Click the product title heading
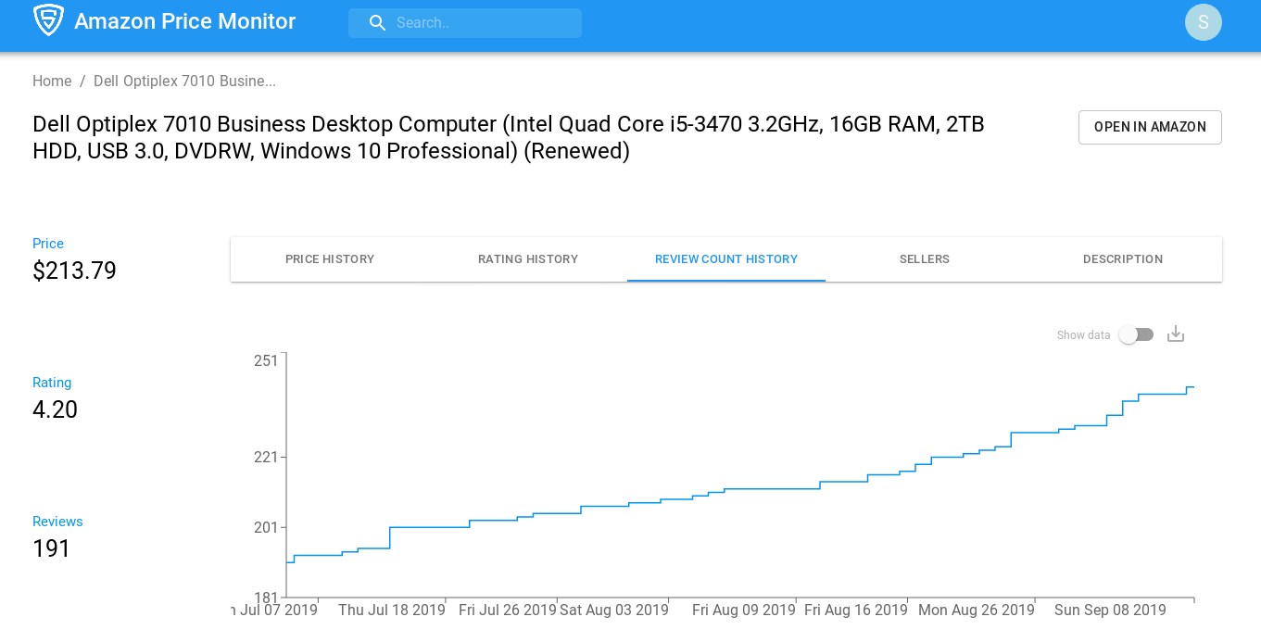The height and width of the screenshot is (642, 1261). point(509,137)
